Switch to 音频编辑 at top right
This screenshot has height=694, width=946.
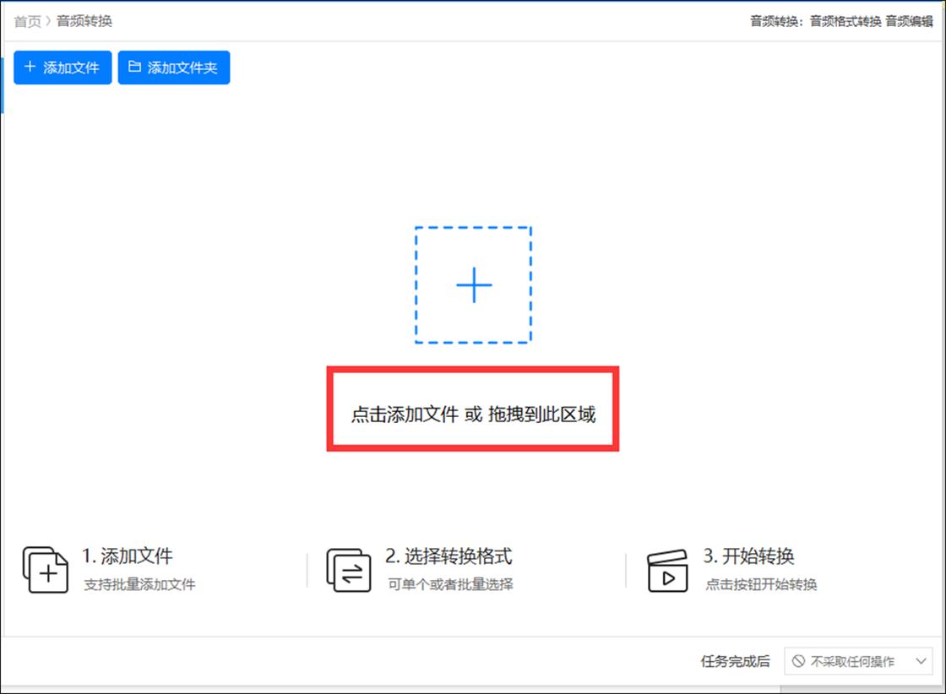[910, 20]
